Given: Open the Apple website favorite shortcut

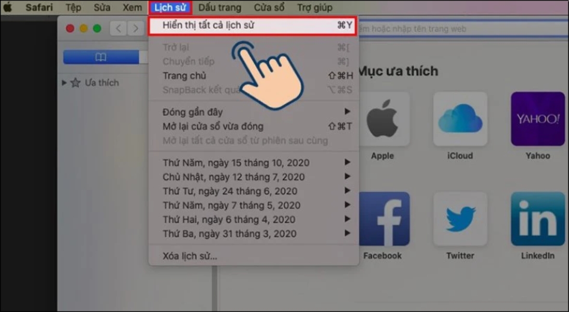Looking at the screenshot, I should (383, 118).
